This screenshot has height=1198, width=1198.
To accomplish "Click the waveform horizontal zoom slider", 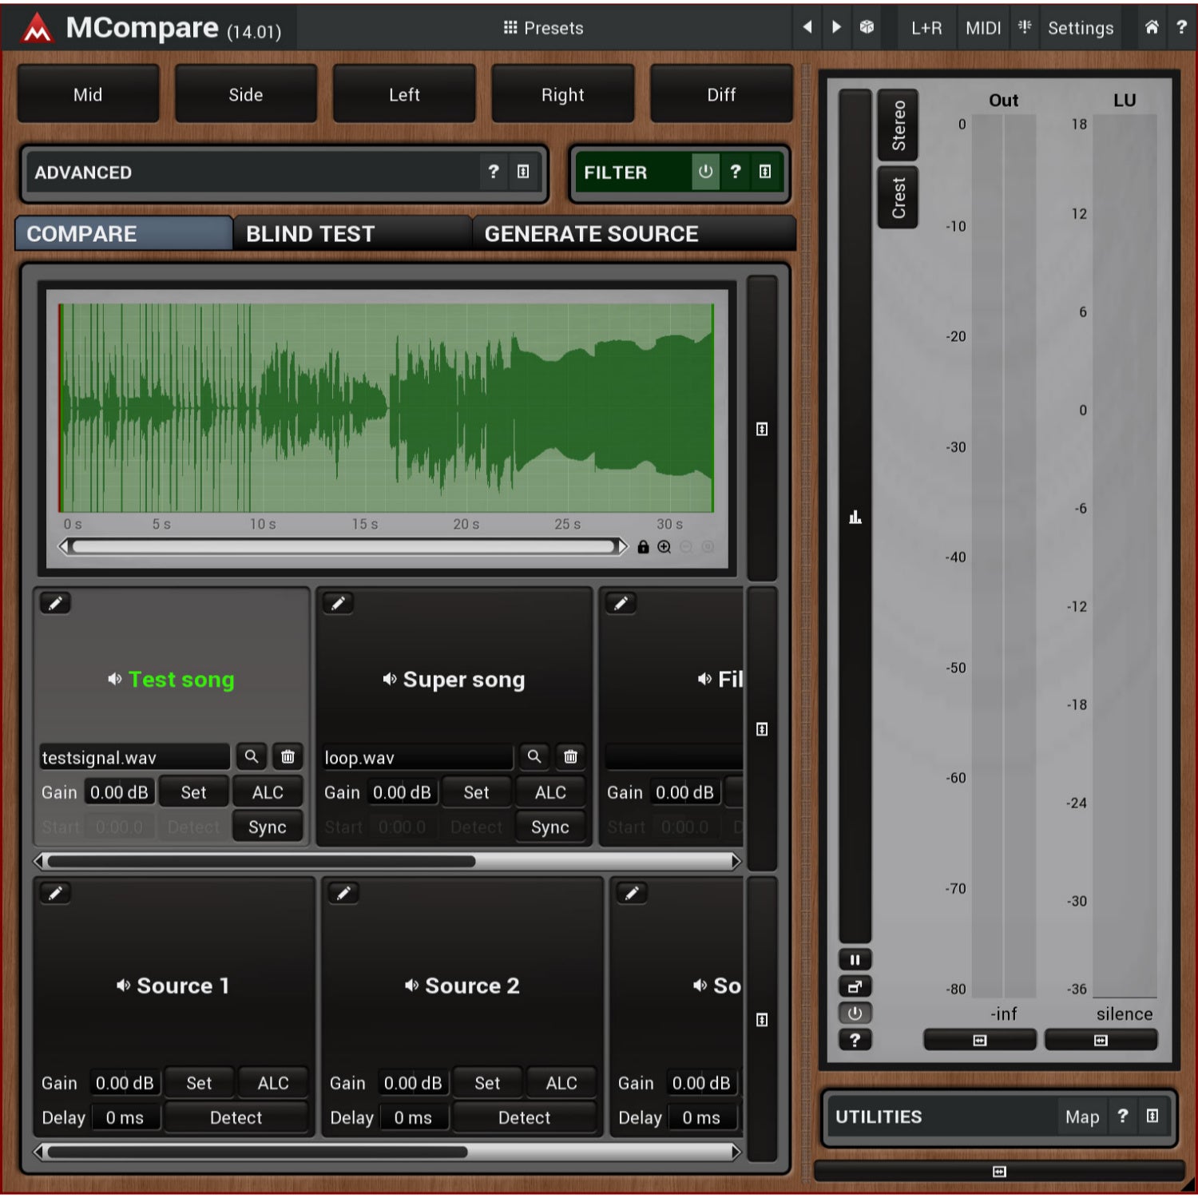I will pos(343,547).
